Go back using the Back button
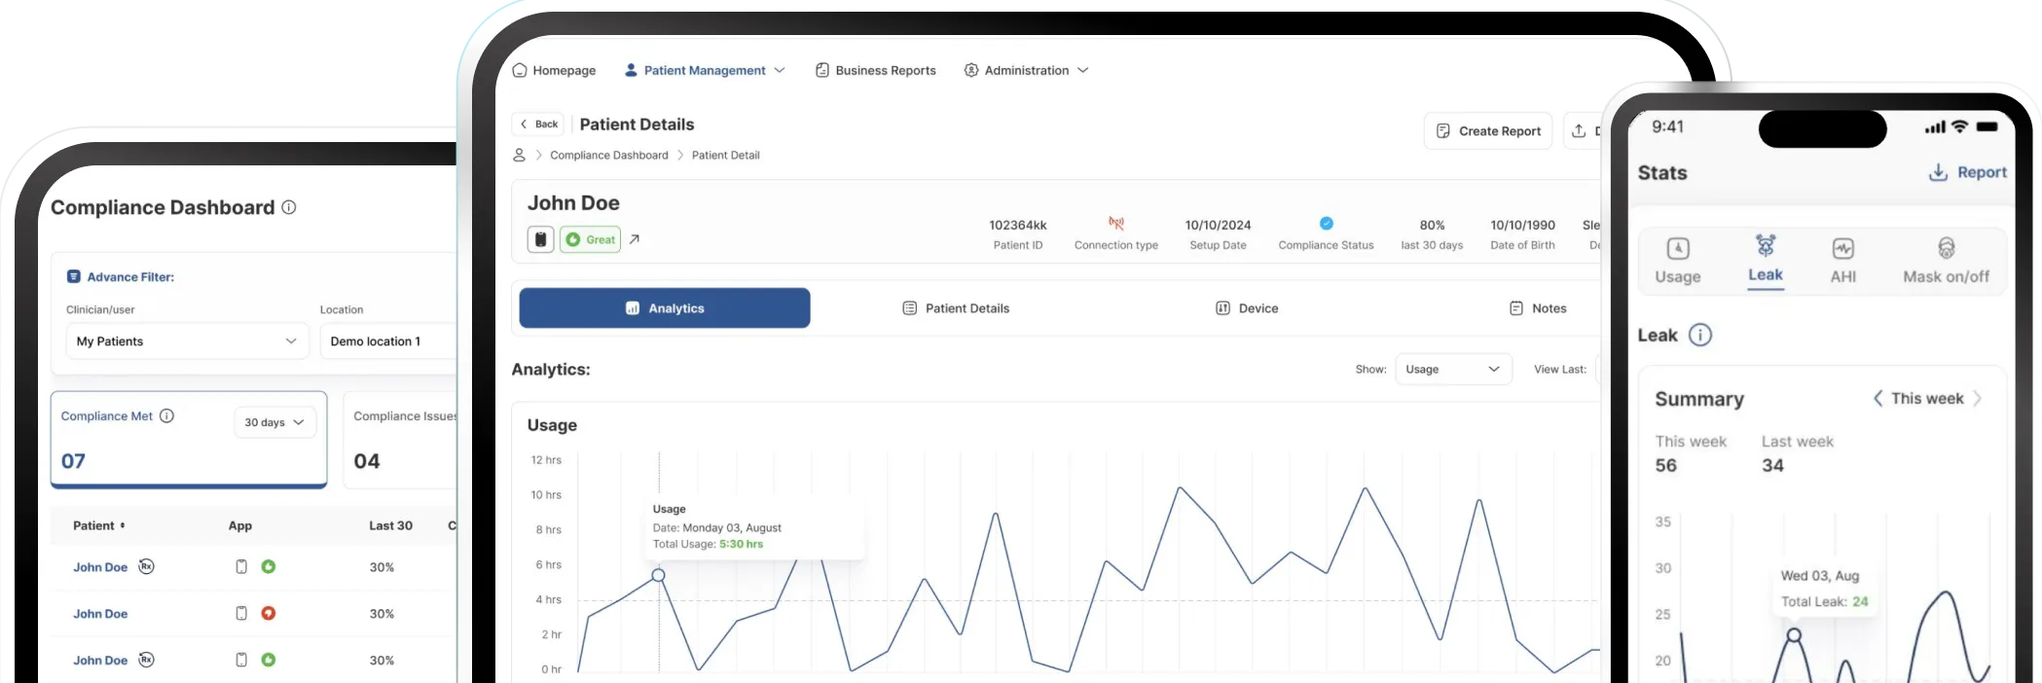 [x=538, y=124]
